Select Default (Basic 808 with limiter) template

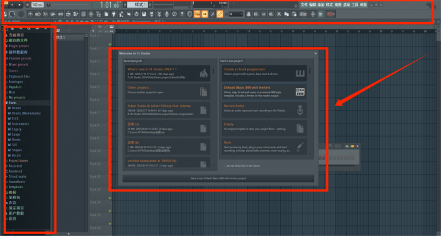[264, 92]
